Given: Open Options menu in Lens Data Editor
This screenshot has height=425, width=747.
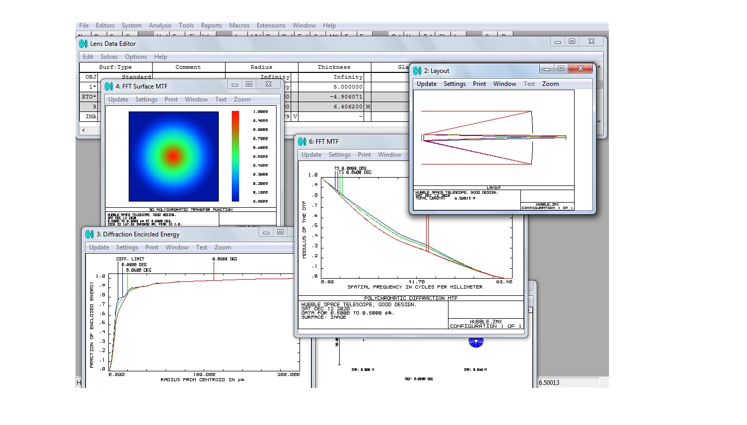Looking at the screenshot, I should click(136, 57).
